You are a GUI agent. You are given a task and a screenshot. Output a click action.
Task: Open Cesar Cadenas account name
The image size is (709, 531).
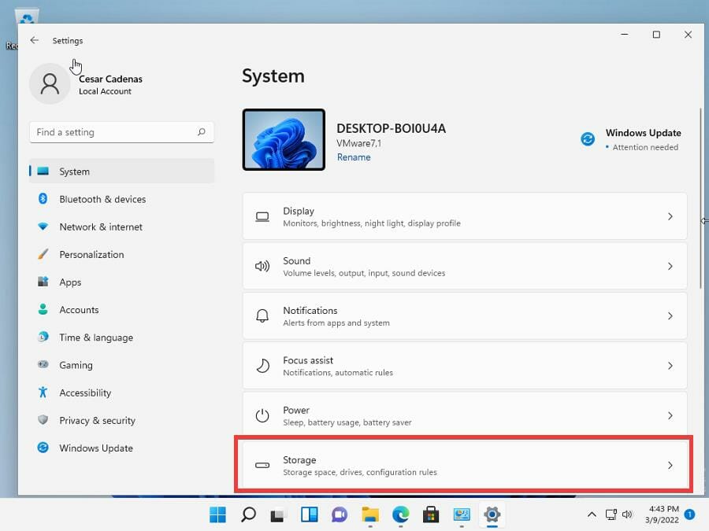click(110, 79)
